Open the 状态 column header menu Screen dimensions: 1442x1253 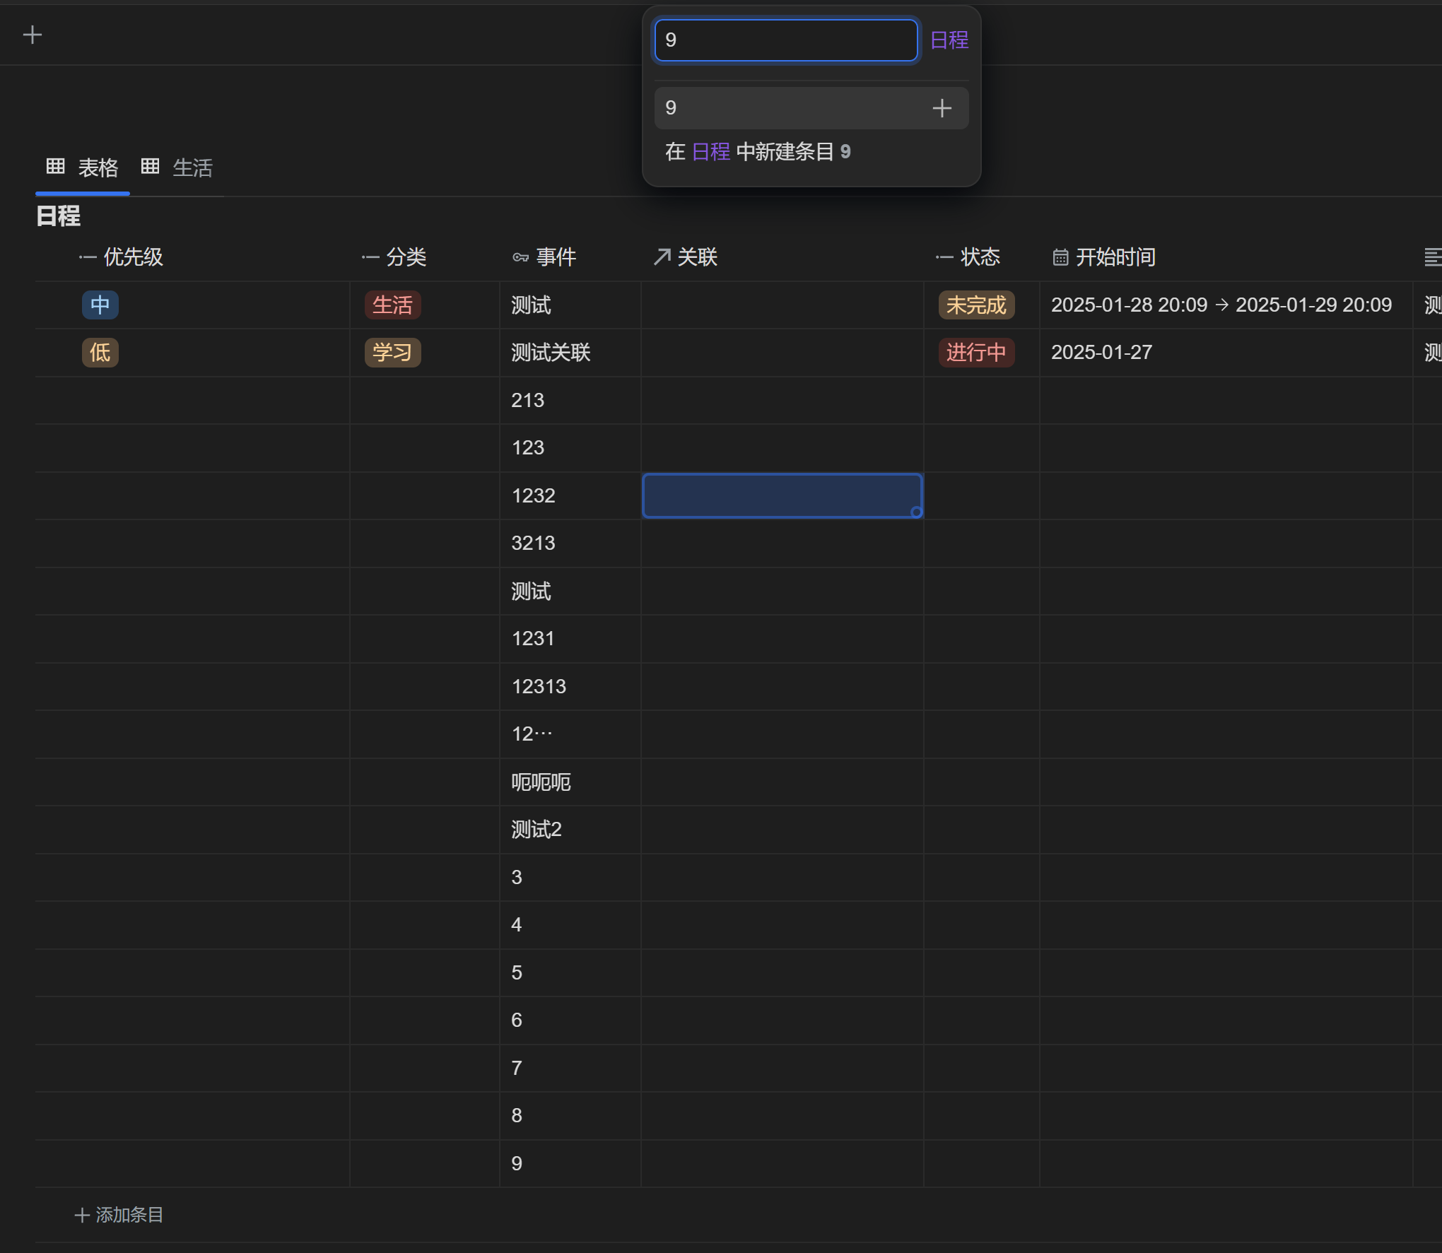pos(980,257)
